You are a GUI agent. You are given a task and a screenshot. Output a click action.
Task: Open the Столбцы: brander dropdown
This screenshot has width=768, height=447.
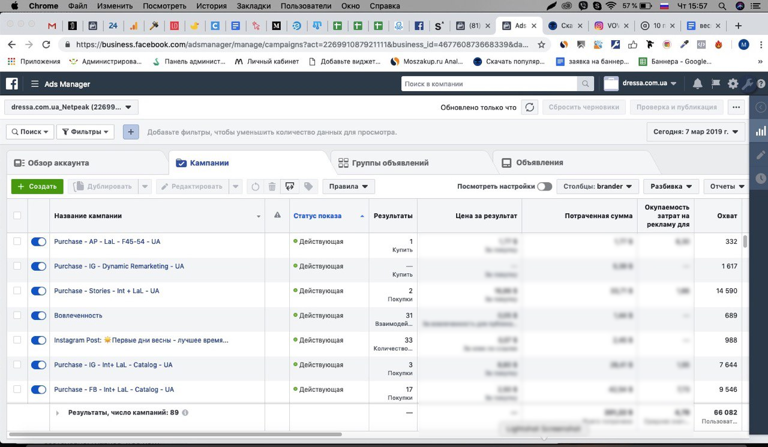[597, 186]
